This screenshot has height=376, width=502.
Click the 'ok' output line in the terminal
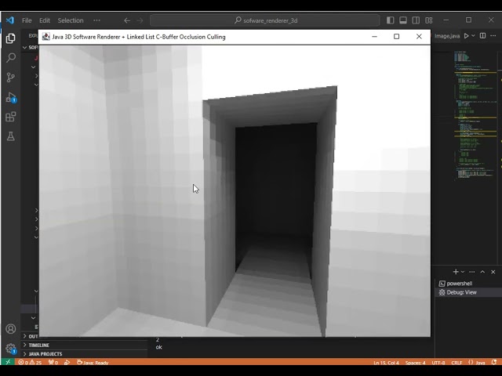pyautogui.click(x=158, y=347)
